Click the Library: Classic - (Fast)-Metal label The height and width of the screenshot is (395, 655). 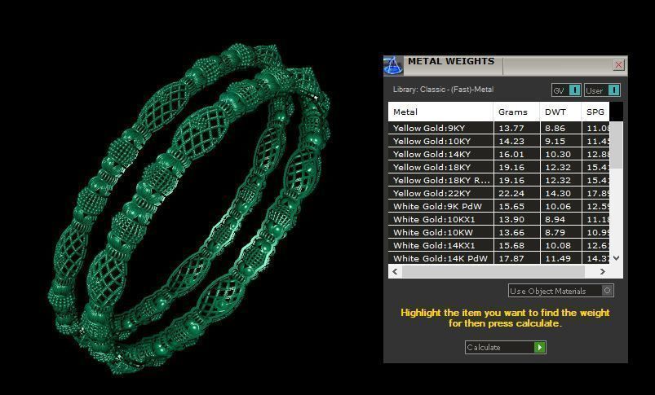coord(443,90)
